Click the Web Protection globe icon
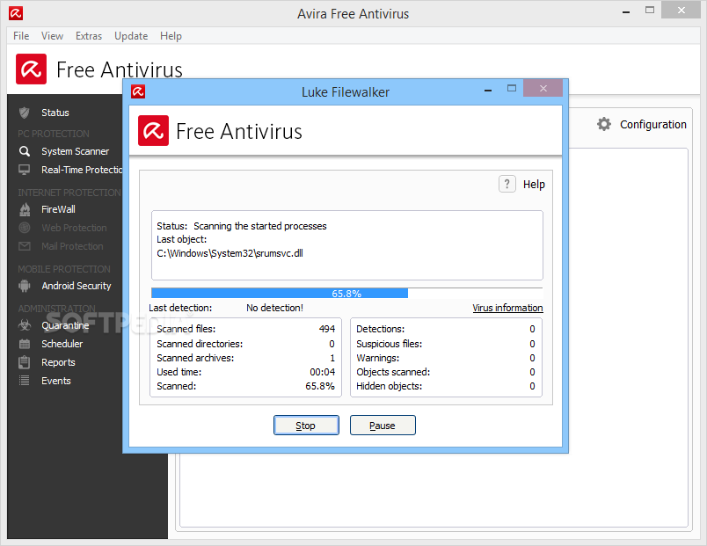 point(25,228)
